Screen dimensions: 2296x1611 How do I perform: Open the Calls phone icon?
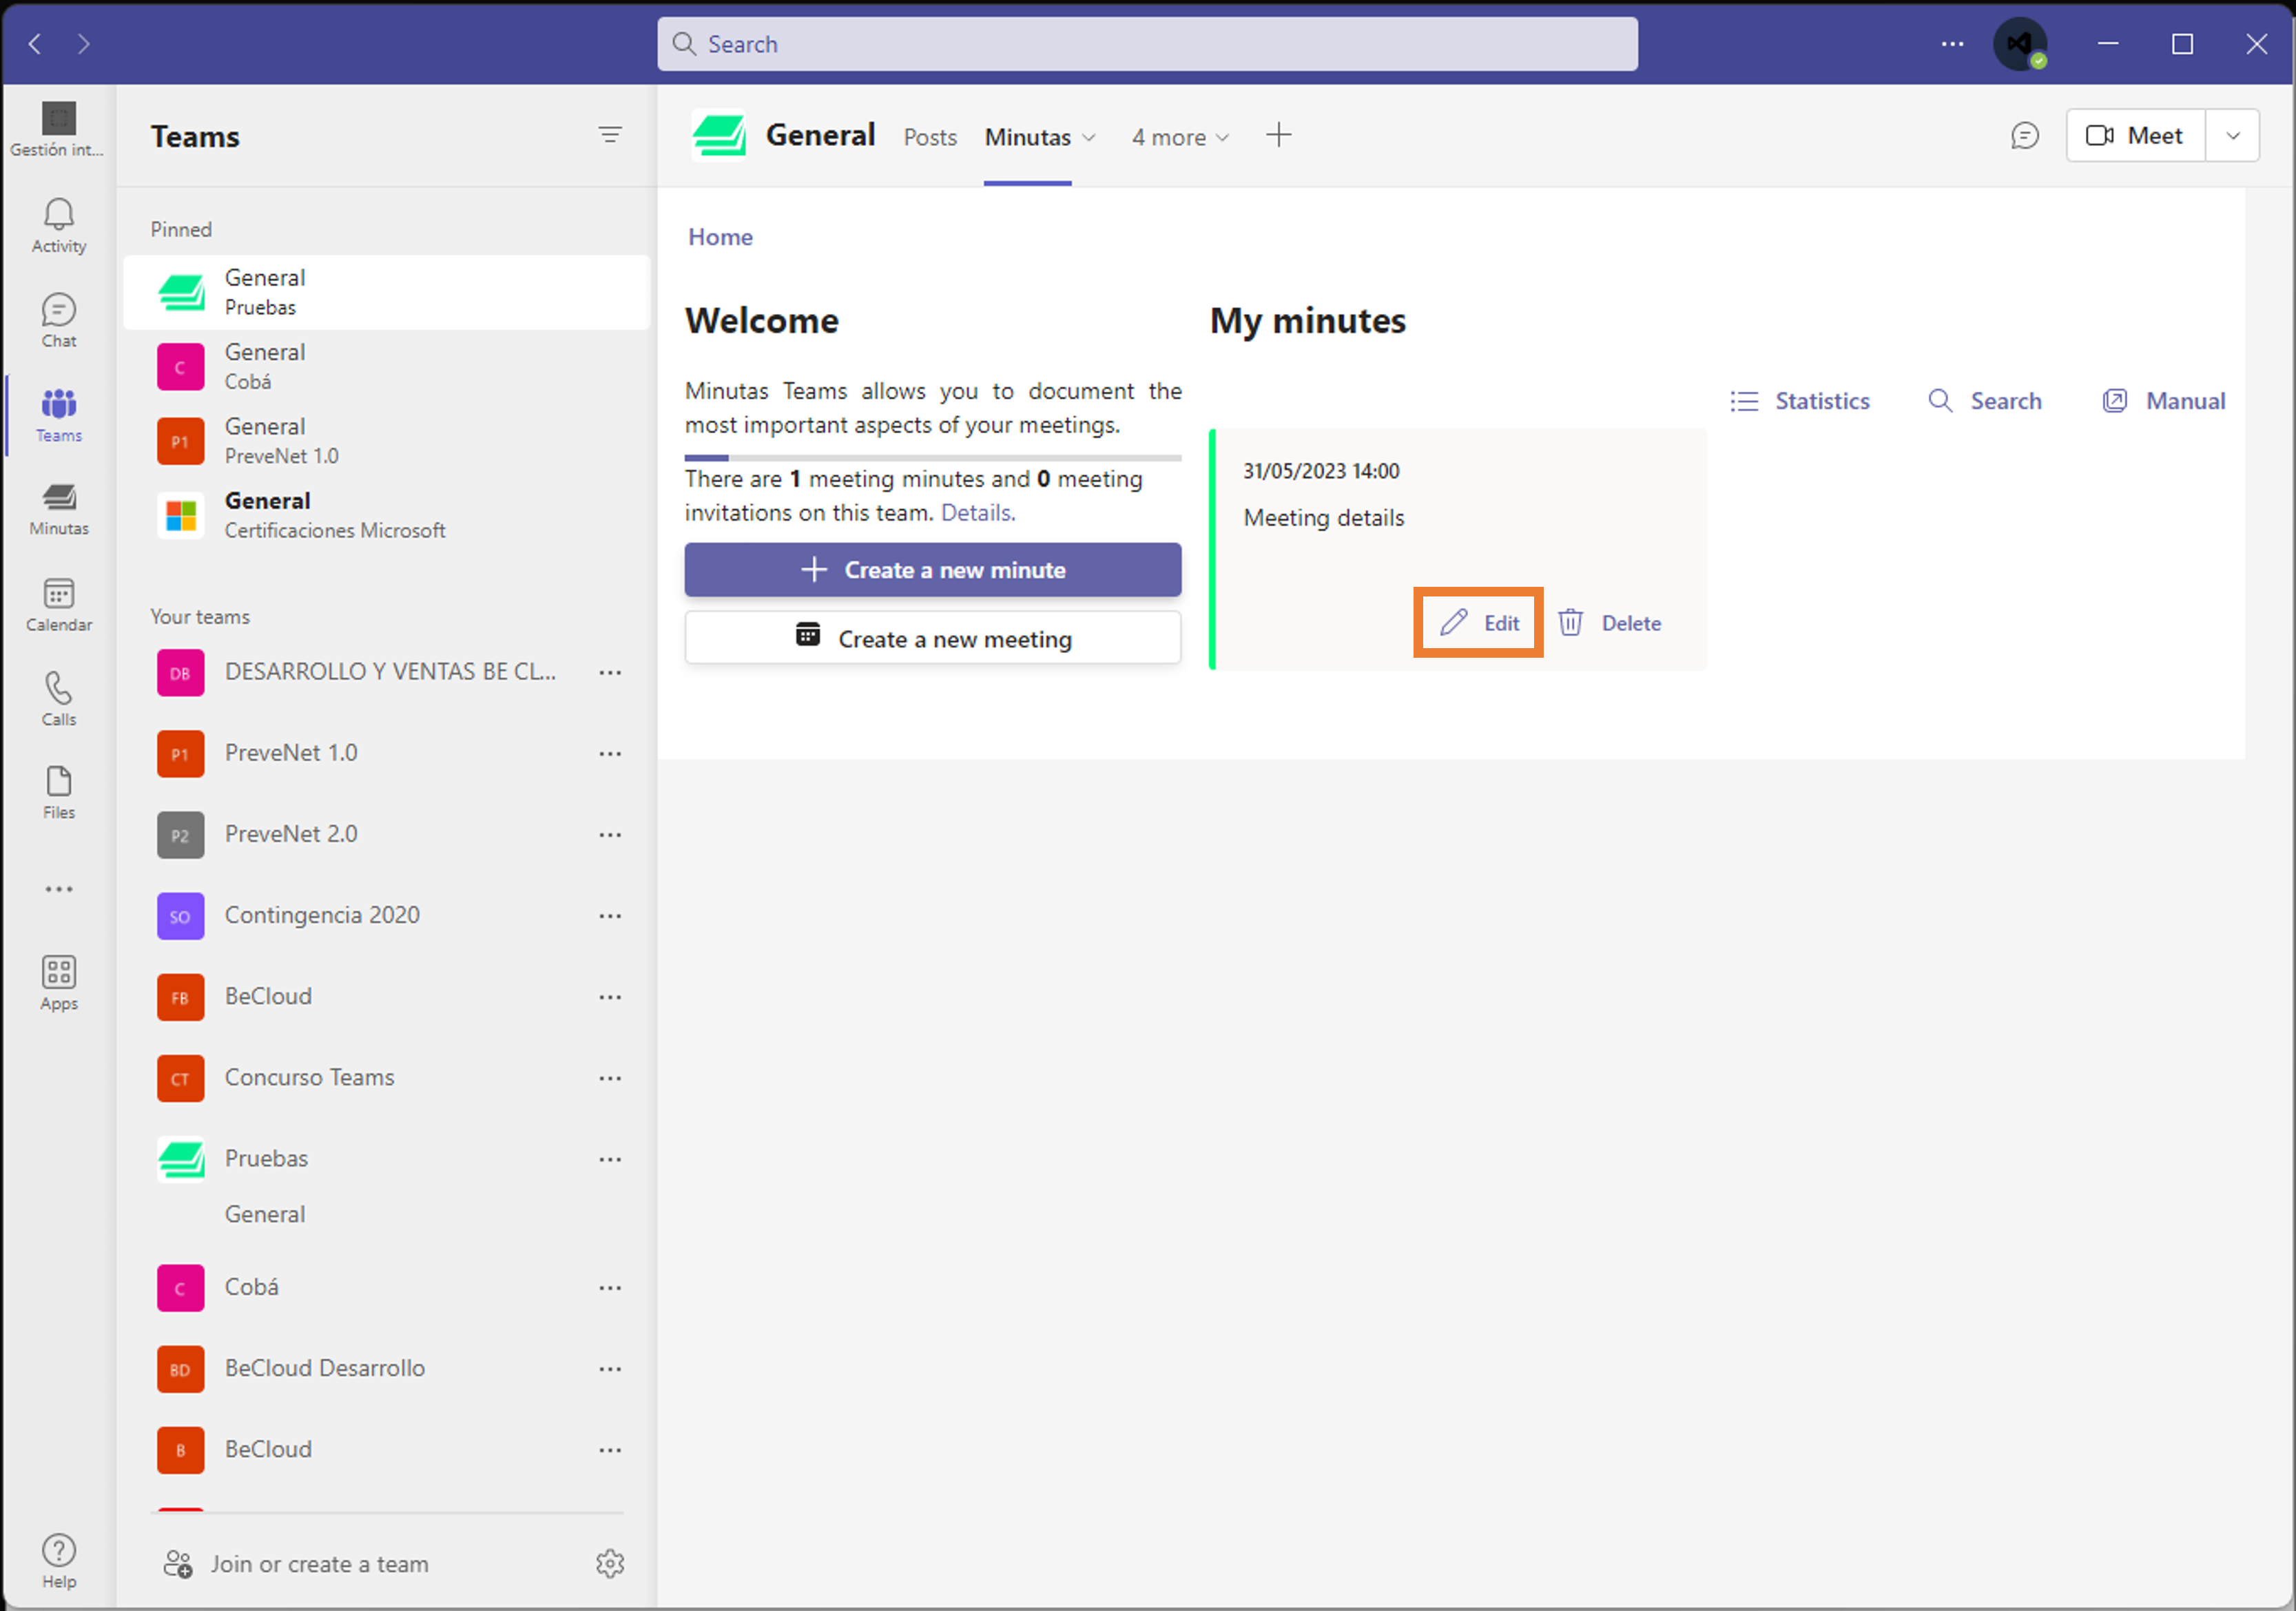pos(58,699)
